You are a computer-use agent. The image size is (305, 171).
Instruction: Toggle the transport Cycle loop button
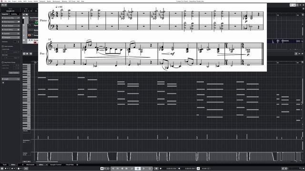[x=132, y=169]
